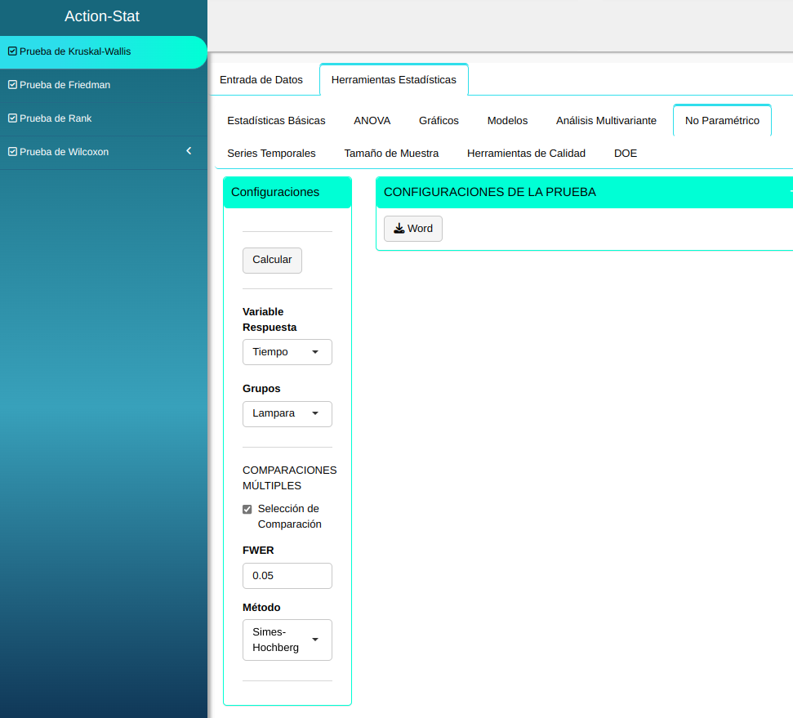Switch to the Entrada de Datos tab
793x718 pixels.
coord(261,80)
